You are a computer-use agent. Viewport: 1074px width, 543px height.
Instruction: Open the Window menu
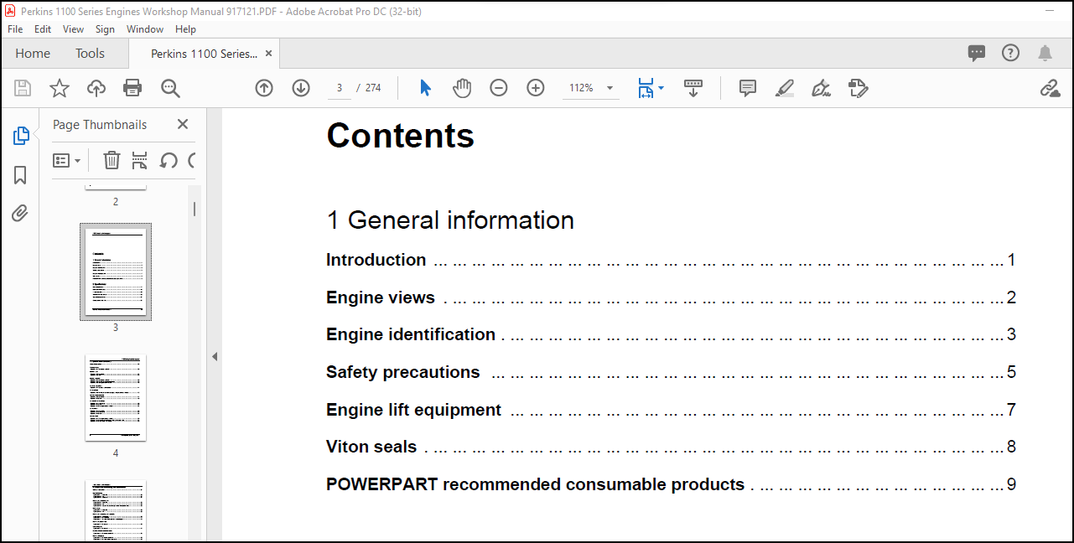(145, 28)
